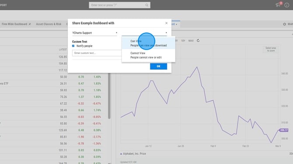Click the -2.17% change cell
Viewport: 293px width, 164px height.
[97, 137]
